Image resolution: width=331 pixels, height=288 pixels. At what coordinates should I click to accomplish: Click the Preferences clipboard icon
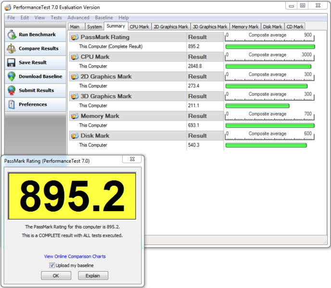pyautogui.click(x=12, y=104)
